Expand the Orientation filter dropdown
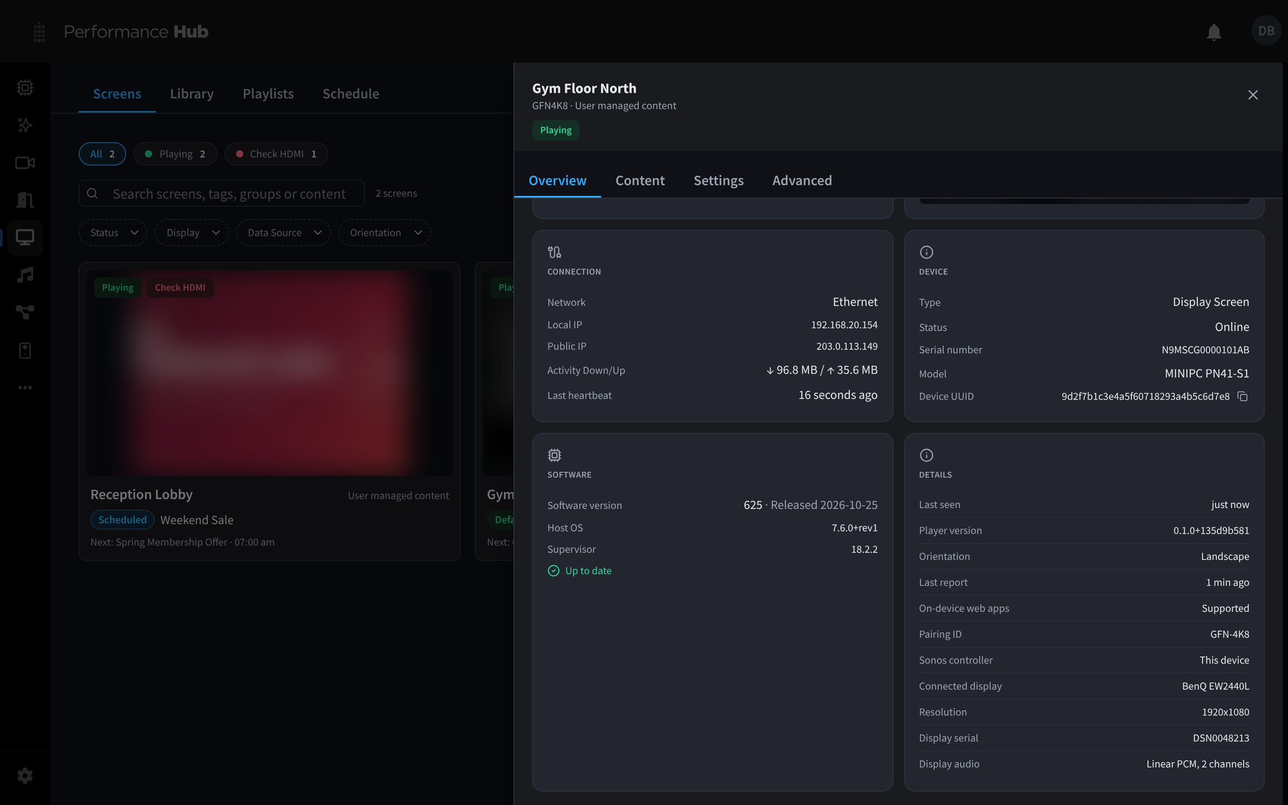 [x=385, y=233]
